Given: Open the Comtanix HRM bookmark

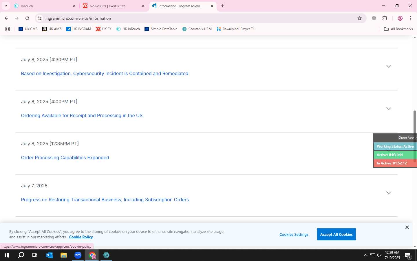Looking at the screenshot, I should [197, 29].
